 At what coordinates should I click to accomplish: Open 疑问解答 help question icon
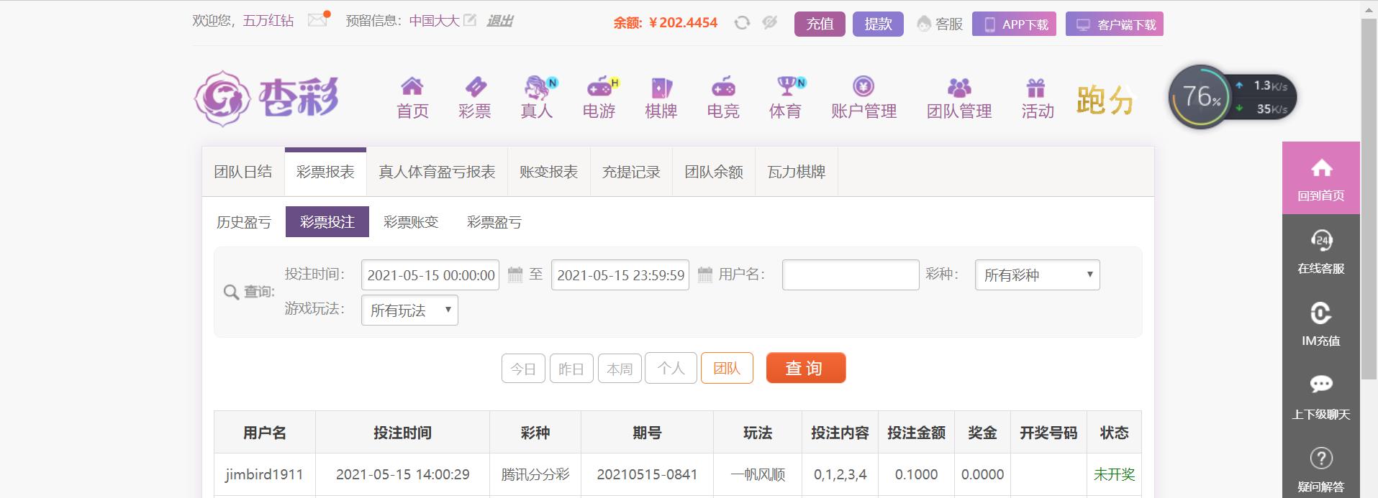[x=1321, y=469]
